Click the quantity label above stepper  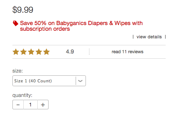pyautogui.click(x=22, y=95)
